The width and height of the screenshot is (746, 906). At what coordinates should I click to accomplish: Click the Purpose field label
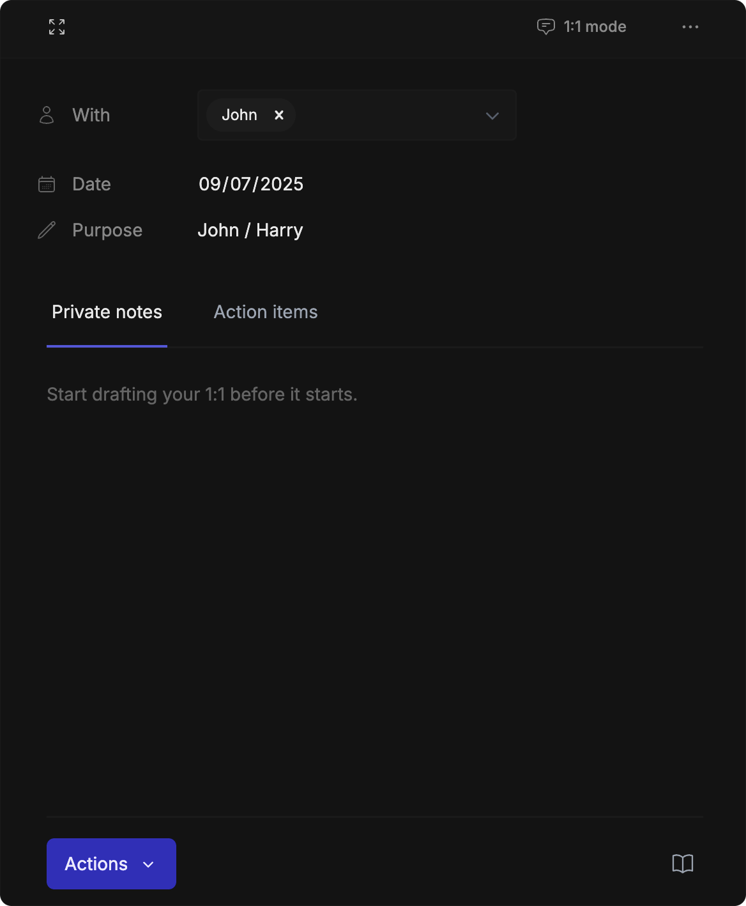point(107,230)
